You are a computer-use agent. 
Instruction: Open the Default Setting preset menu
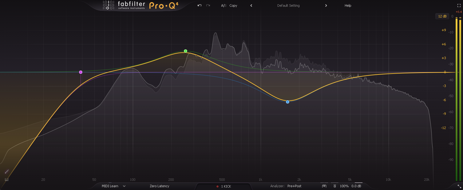point(288,6)
